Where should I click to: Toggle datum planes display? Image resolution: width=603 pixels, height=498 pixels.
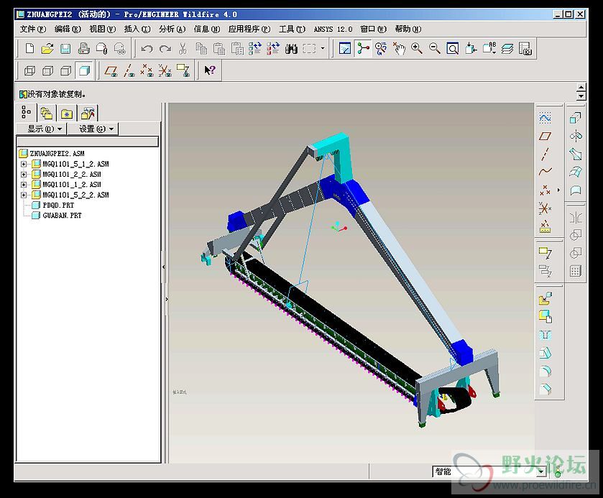tap(111, 70)
